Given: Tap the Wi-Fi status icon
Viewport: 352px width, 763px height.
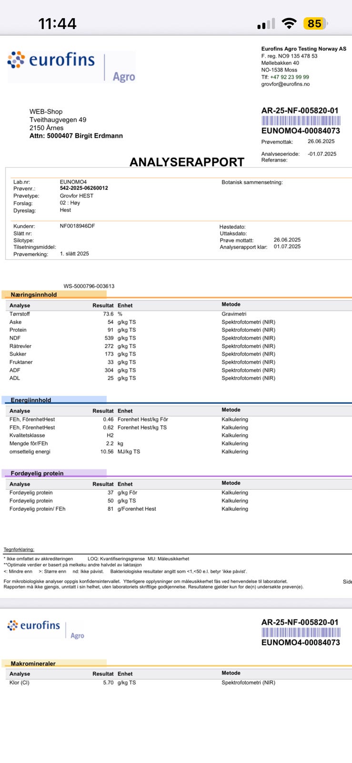Looking at the screenshot, I should point(289,23).
